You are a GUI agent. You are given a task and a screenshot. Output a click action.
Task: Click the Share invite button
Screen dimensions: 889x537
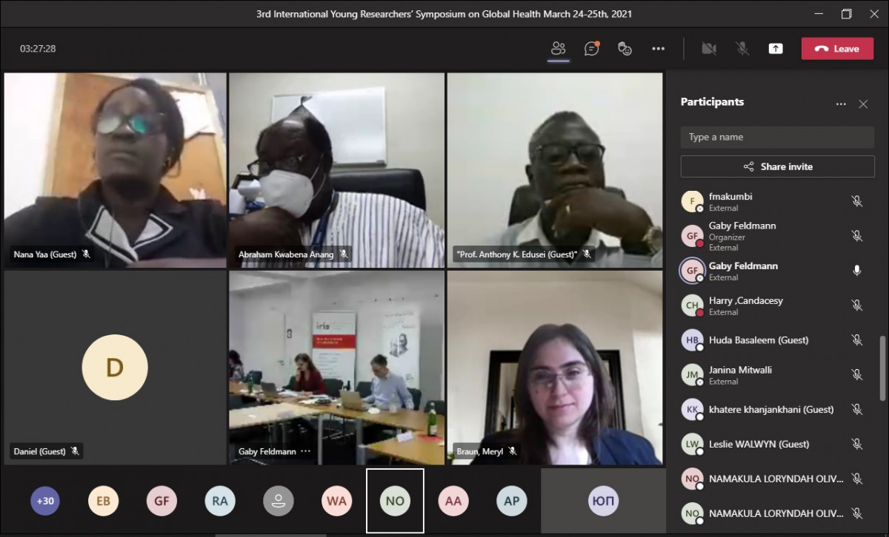pyautogui.click(x=777, y=166)
